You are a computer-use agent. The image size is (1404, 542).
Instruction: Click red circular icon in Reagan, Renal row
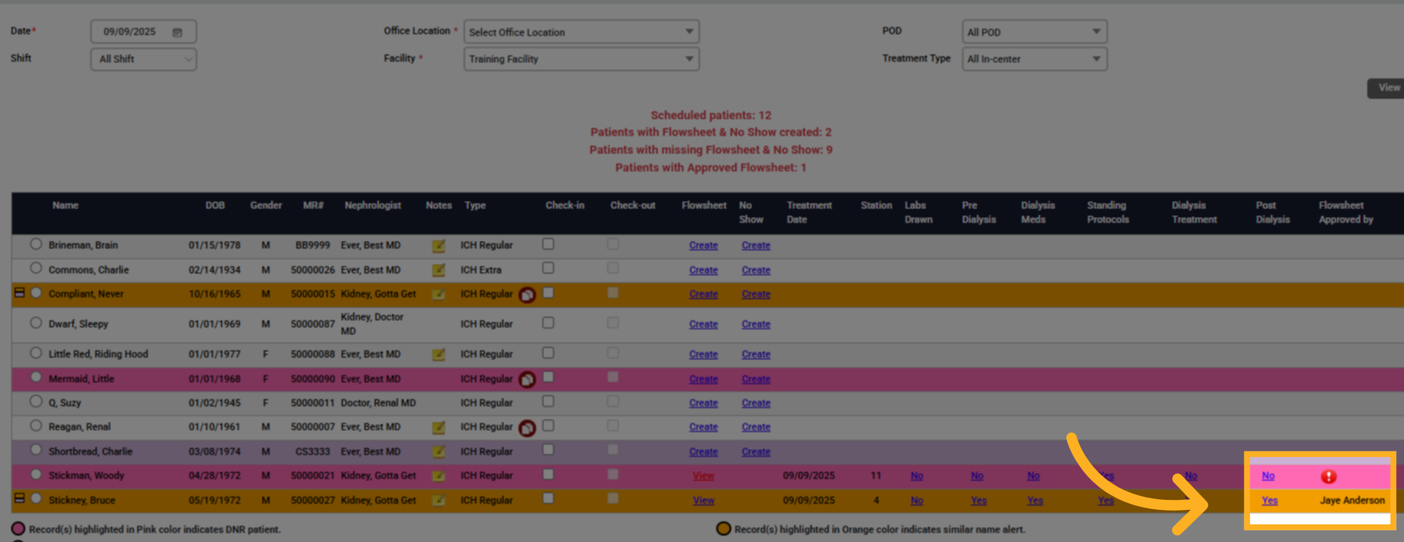pos(527,428)
